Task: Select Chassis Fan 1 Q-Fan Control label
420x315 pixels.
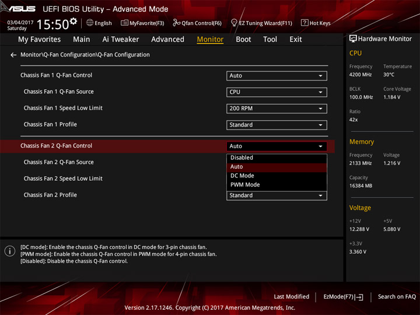Action: 56,75
